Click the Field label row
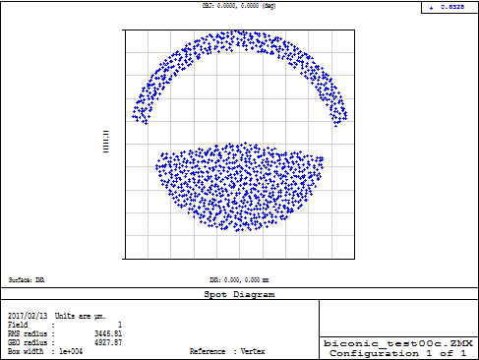This screenshot has height=360, width=479. (65, 325)
